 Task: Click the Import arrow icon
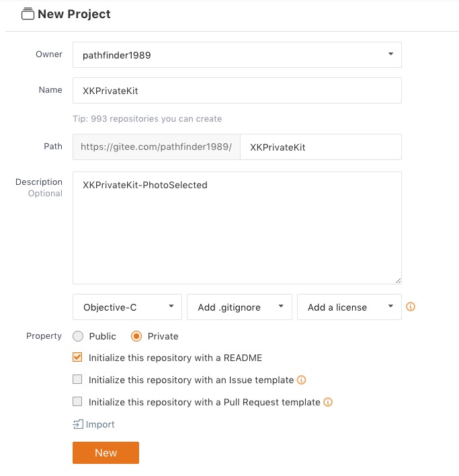point(78,424)
